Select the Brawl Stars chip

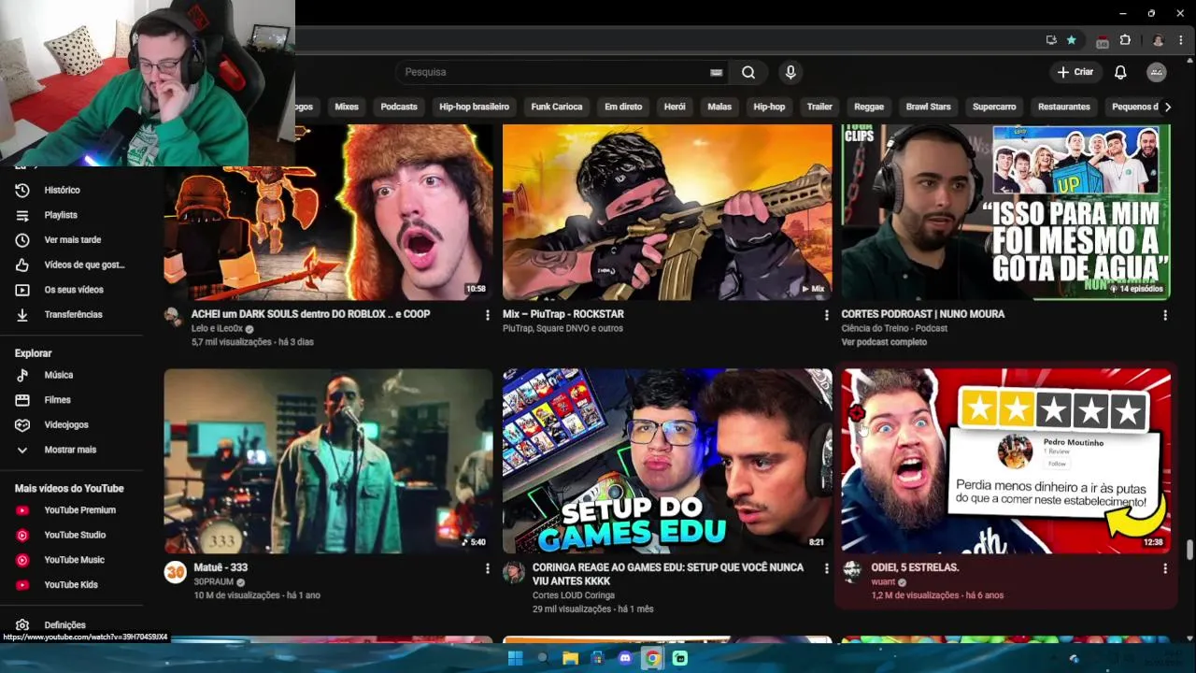pos(929,107)
